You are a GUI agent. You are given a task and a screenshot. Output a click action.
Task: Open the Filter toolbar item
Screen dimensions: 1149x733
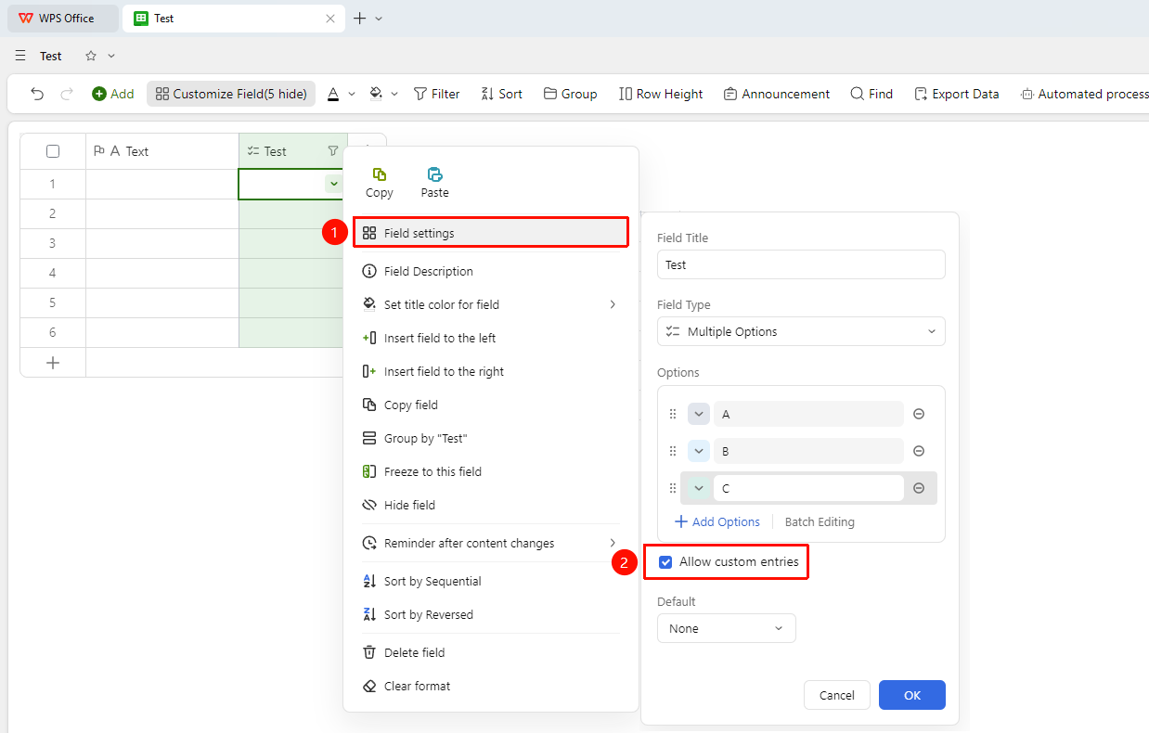pos(436,94)
